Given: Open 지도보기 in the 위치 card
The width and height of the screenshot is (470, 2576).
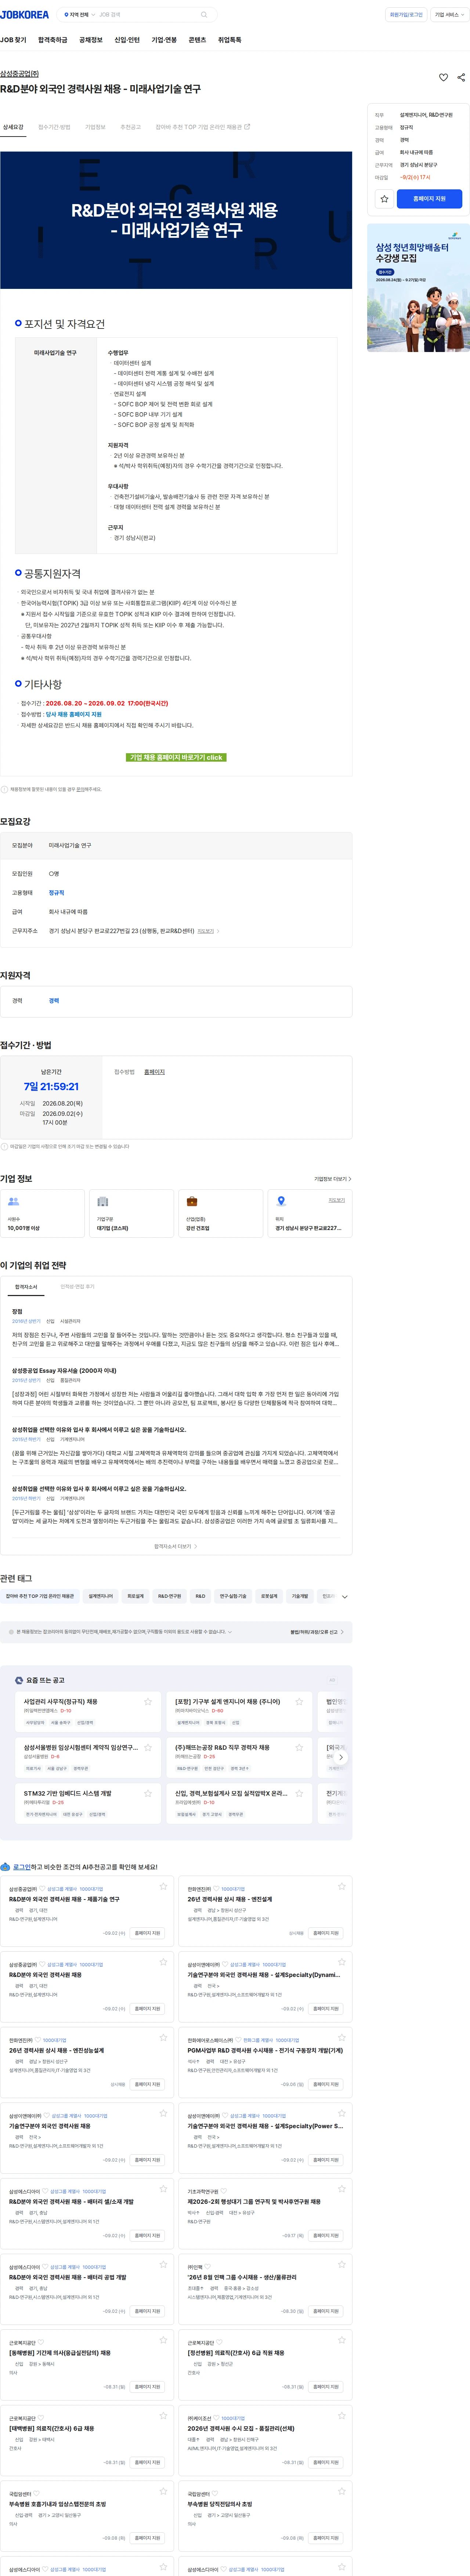Looking at the screenshot, I should (337, 1200).
